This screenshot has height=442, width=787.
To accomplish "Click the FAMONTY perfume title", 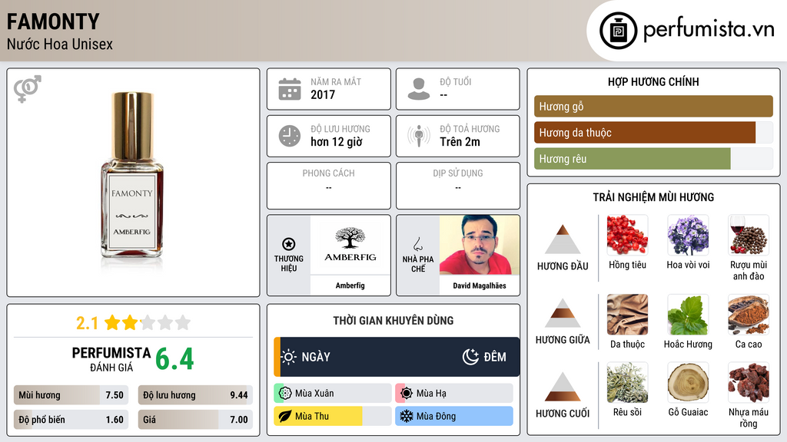I will click(x=53, y=21).
